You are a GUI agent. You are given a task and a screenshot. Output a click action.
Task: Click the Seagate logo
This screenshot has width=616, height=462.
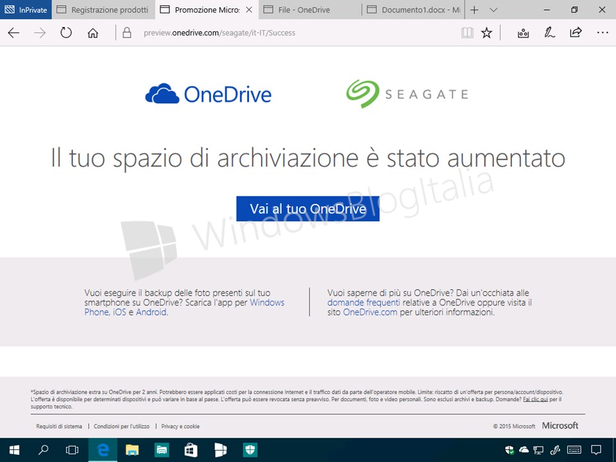pos(407,94)
